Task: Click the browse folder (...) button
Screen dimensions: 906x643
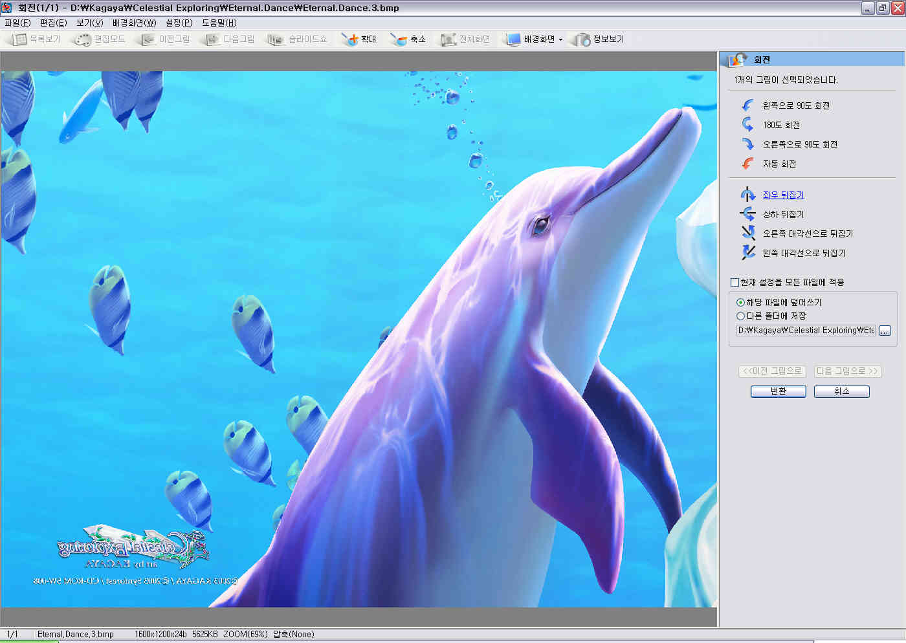Action: (885, 331)
